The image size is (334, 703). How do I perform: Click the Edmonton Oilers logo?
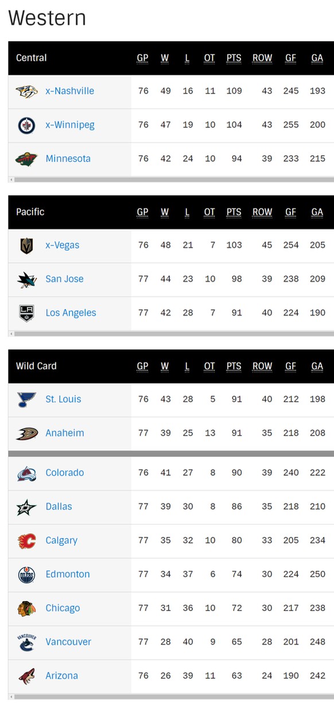[x=26, y=574]
